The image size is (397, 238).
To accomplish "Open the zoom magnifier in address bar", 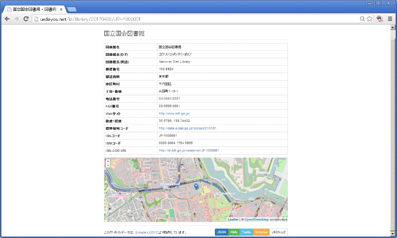I will (x=362, y=19).
